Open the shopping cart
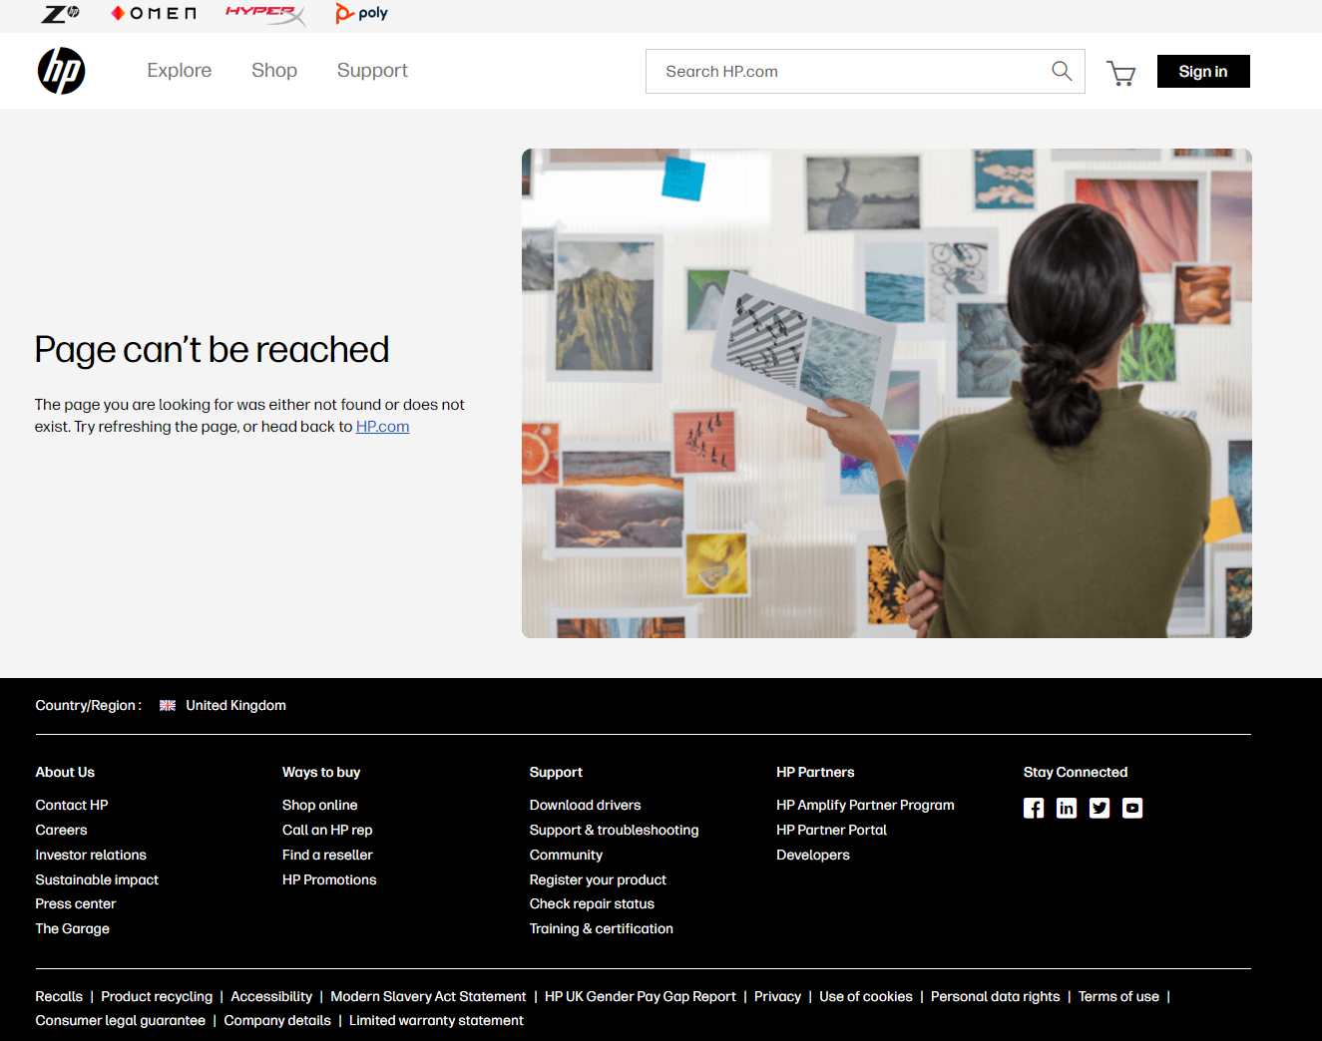This screenshot has height=1041, width=1322. tap(1121, 73)
